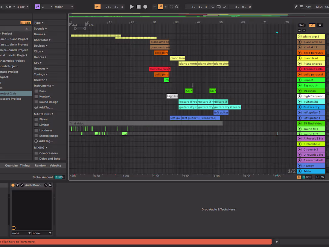Screen dimensions: 329x247
Task: Click play icon on Guitars dry track
Action: [x=300, y=107]
